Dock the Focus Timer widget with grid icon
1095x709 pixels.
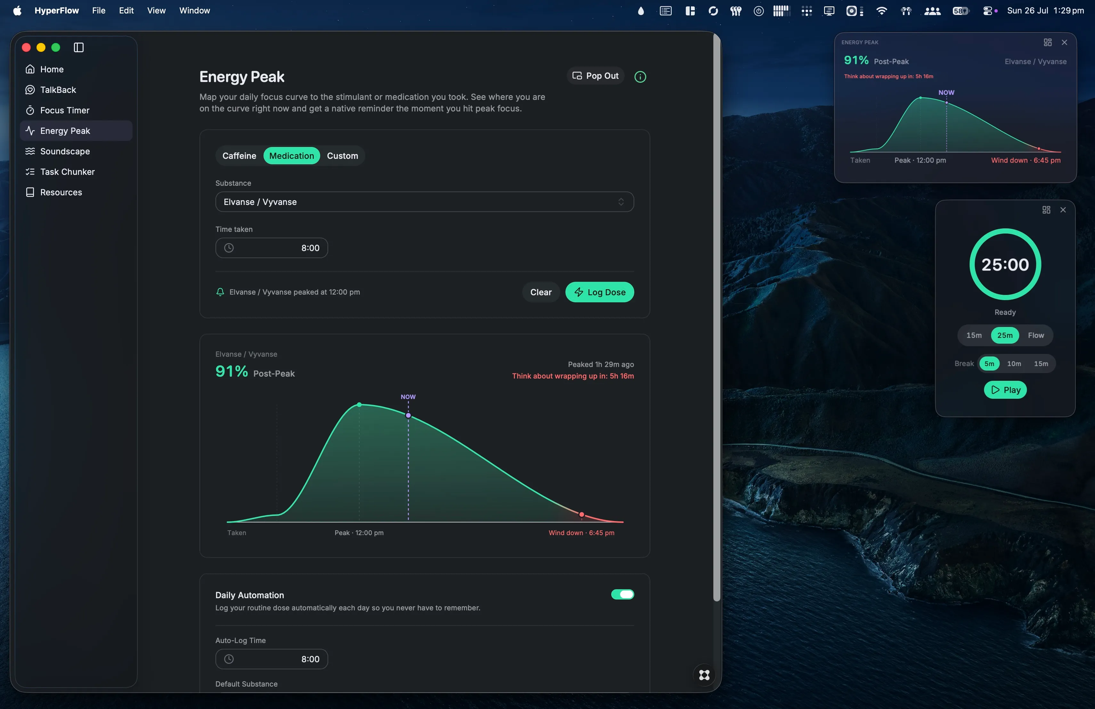point(1046,210)
